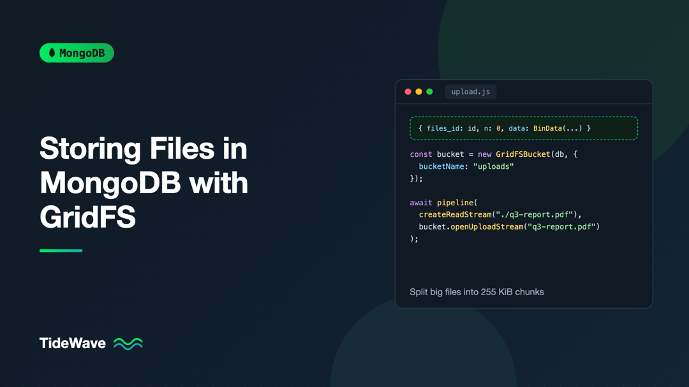Click the title 'Storing Files in MongoDB with GridFS'
Screen dimensions: 689x387
tap(144, 182)
